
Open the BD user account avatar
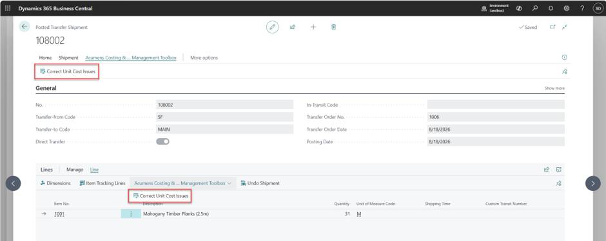pos(598,8)
